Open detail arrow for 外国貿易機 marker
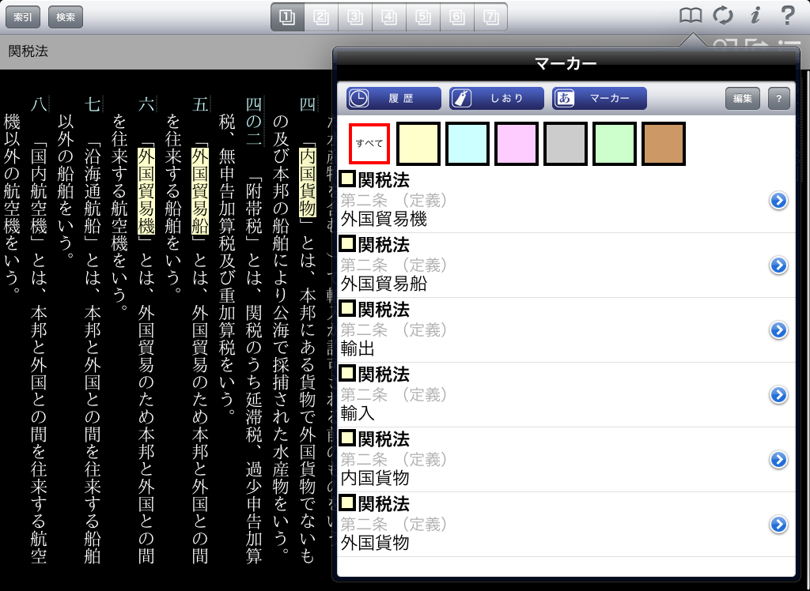The width and height of the screenshot is (810, 591). [778, 201]
